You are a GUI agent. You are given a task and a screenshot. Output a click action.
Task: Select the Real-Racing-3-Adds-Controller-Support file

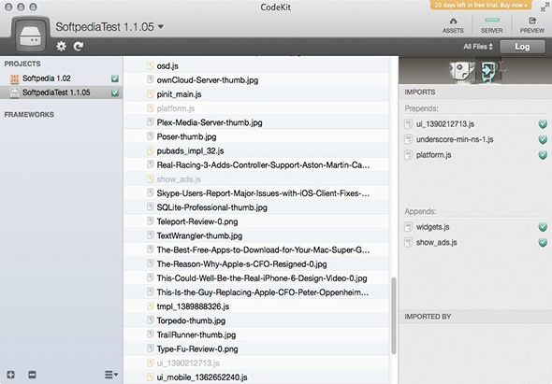coord(256,165)
